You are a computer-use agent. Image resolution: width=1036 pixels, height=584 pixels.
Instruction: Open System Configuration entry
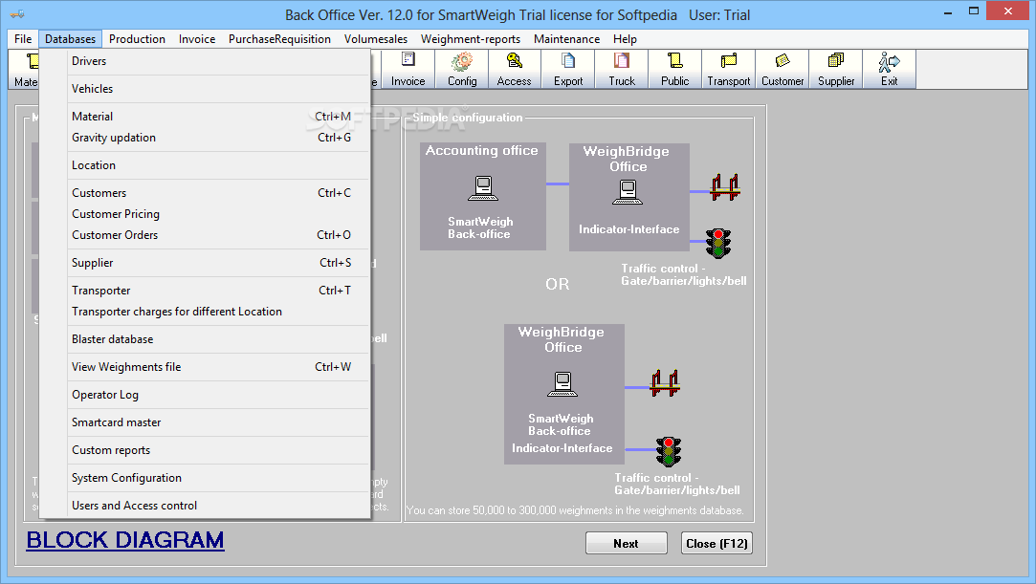[x=205, y=478]
